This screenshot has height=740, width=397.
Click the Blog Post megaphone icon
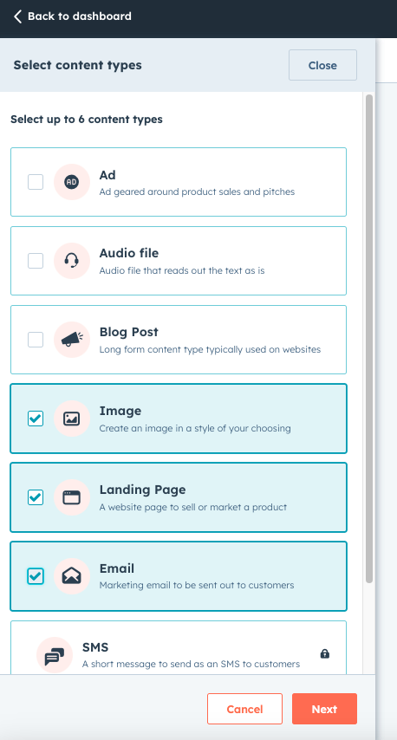pyautogui.click(x=72, y=340)
